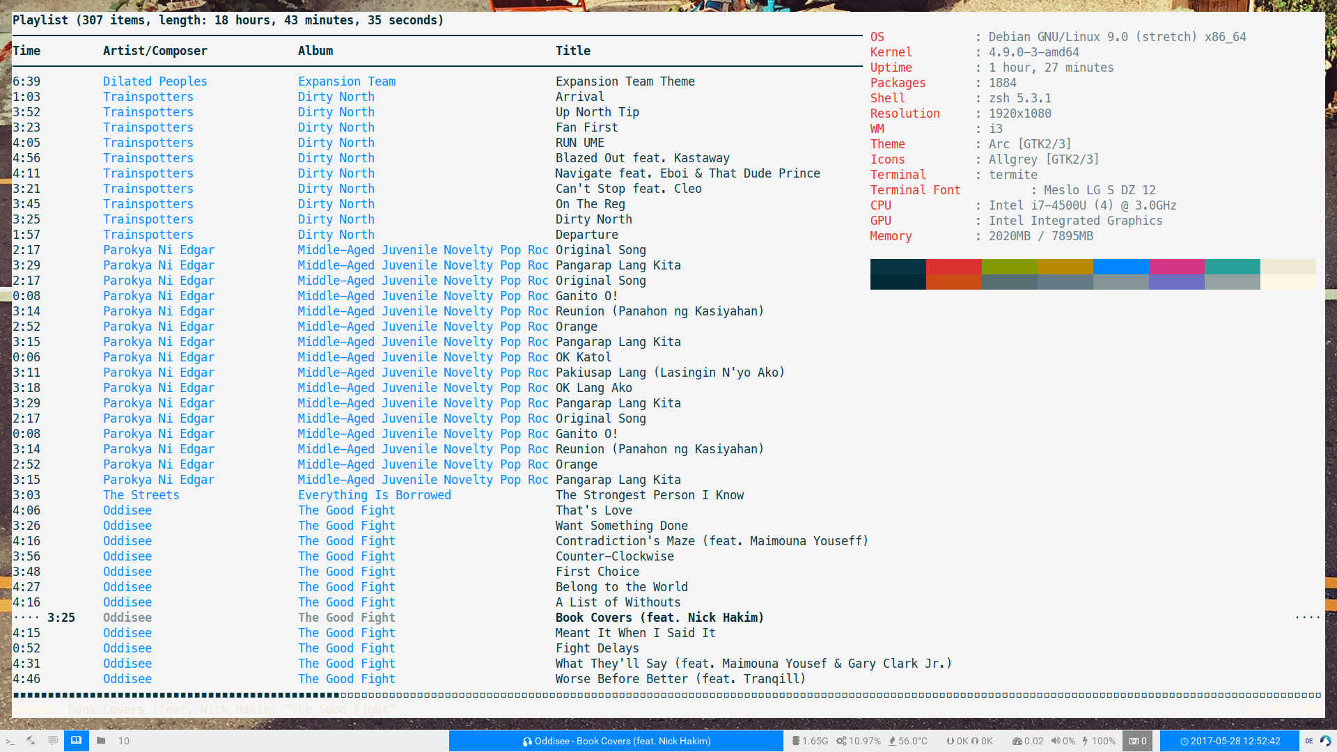Select the track Counter-Clockwise
This screenshot has height=752, width=1337.
(615, 556)
